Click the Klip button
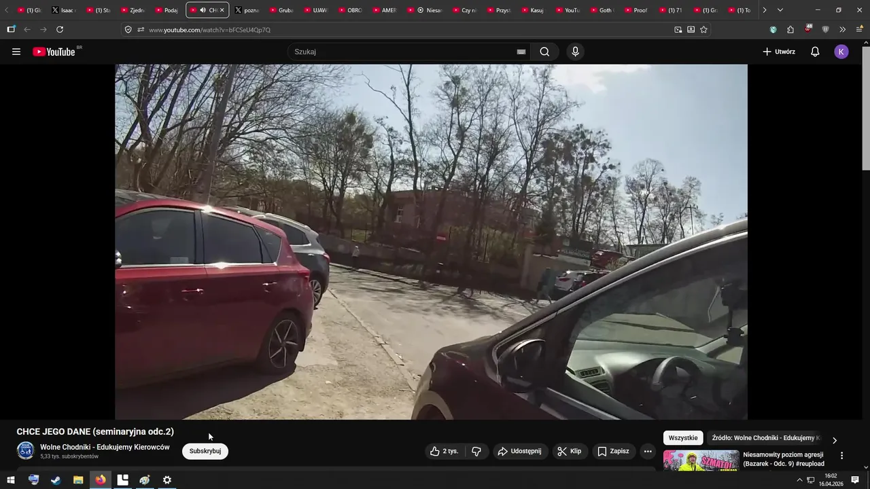Image resolution: width=870 pixels, height=489 pixels. [570, 451]
